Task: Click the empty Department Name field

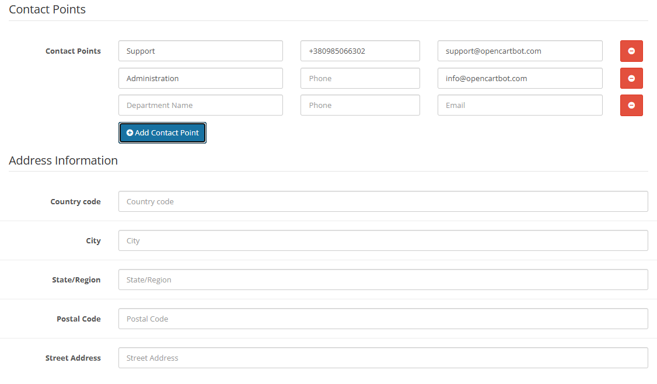Action: 200,105
